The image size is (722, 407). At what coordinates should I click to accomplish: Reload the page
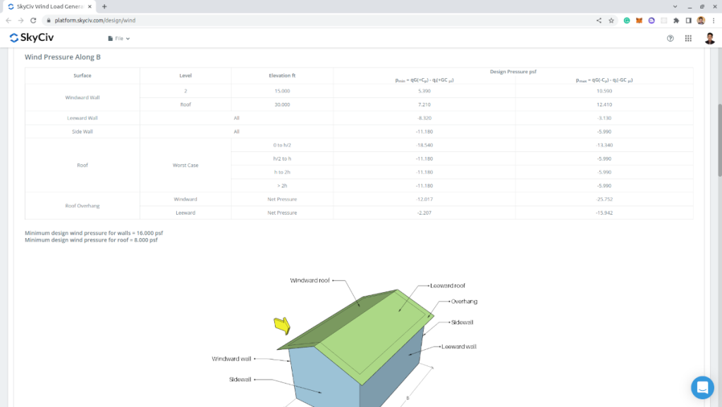coord(32,20)
